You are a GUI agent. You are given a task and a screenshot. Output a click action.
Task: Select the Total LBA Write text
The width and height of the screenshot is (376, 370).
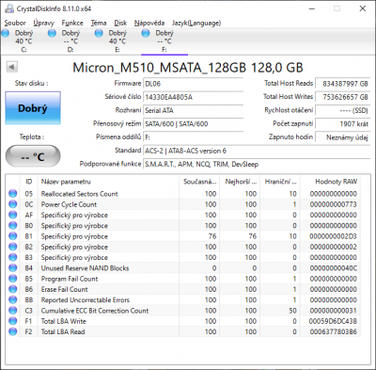pos(64,321)
